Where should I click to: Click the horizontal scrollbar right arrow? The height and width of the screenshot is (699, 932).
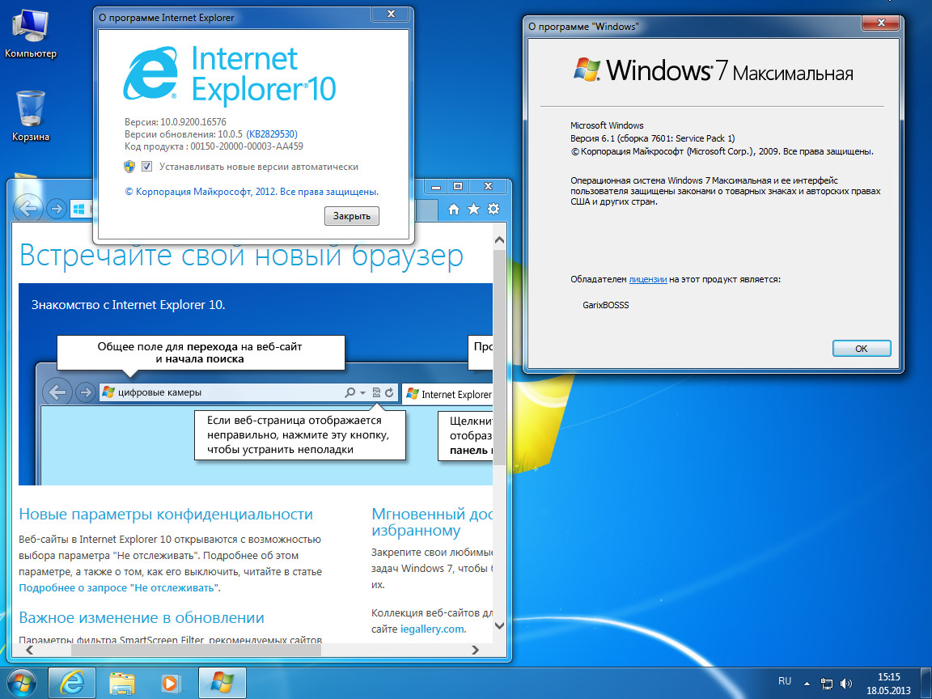[x=475, y=650]
